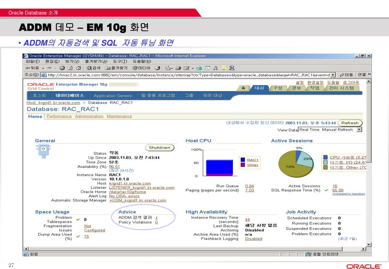Switch to the 관리 시스템 tab
This screenshot has width=389, height=269.
341,88
